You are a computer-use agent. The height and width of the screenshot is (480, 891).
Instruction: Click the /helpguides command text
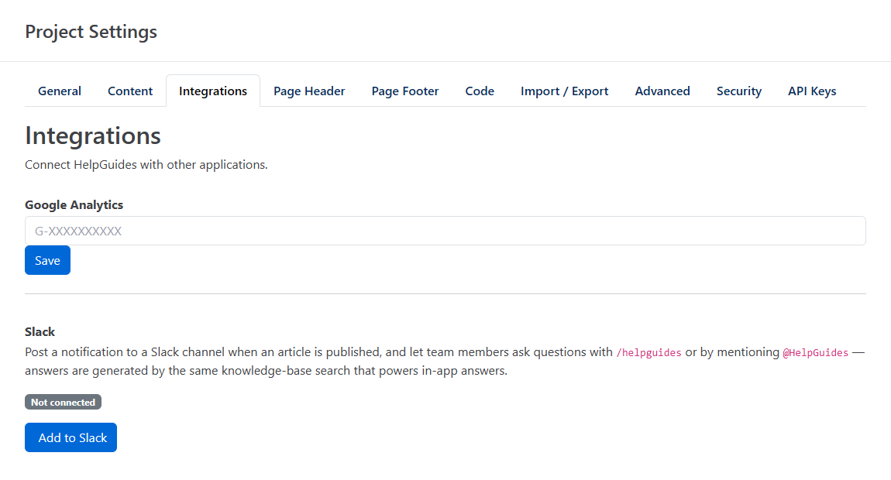click(x=649, y=353)
